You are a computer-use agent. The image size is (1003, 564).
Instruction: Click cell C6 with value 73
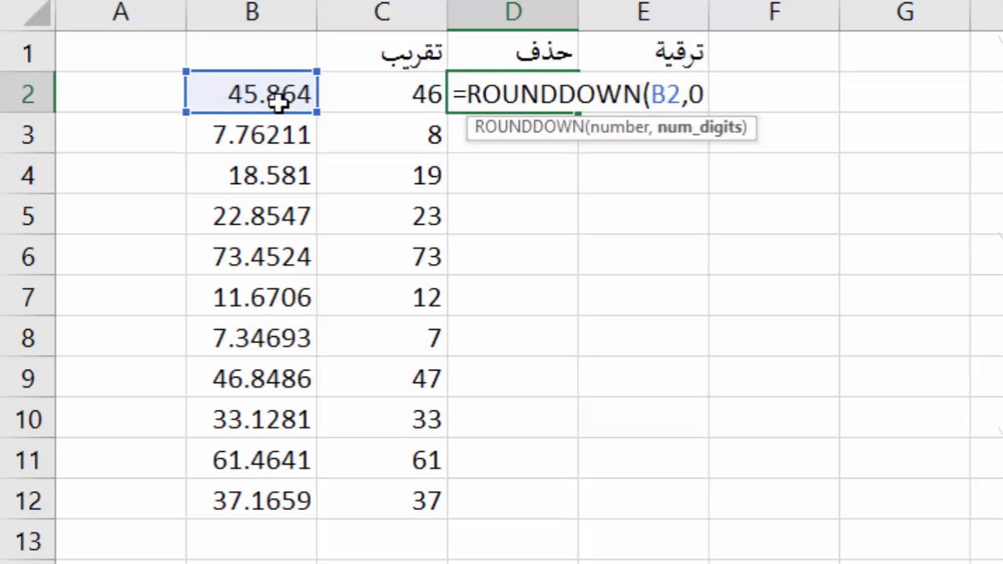tap(382, 256)
